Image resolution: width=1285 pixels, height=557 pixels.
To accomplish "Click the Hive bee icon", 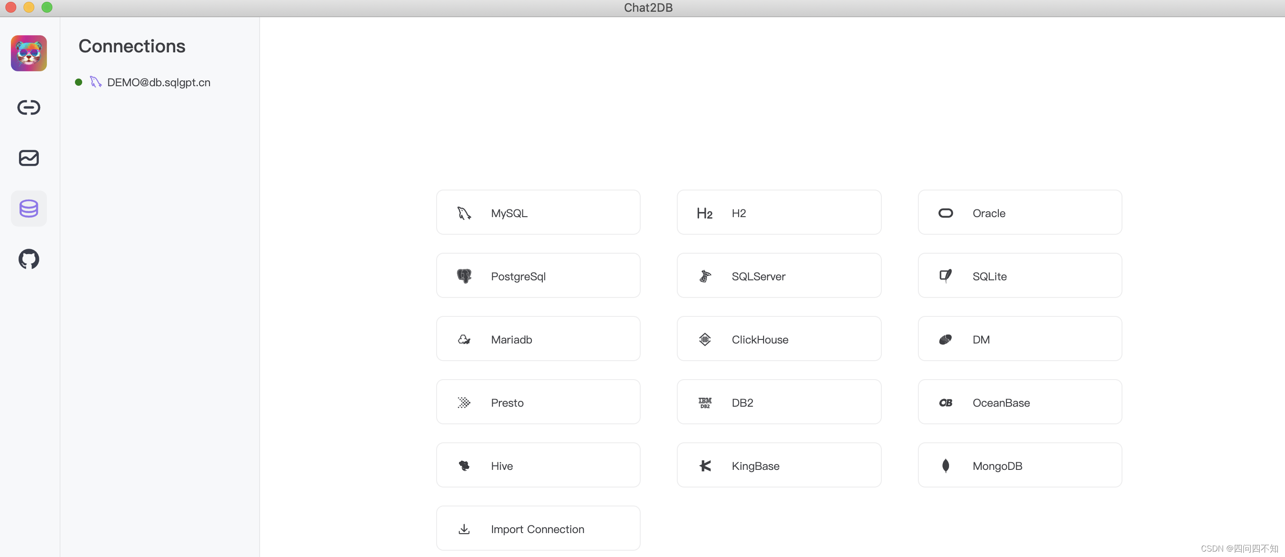I will pyautogui.click(x=464, y=466).
